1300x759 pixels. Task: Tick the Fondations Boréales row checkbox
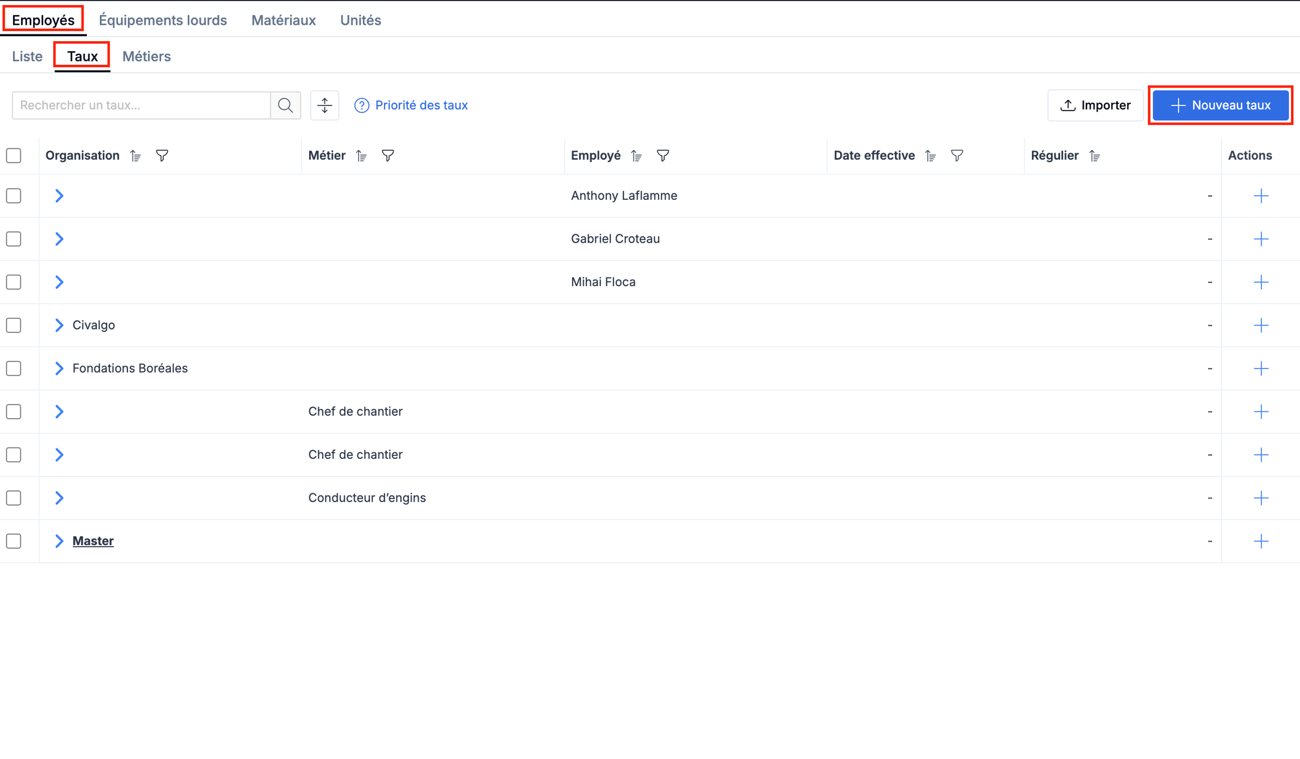pyautogui.click(x=14, y=368)
